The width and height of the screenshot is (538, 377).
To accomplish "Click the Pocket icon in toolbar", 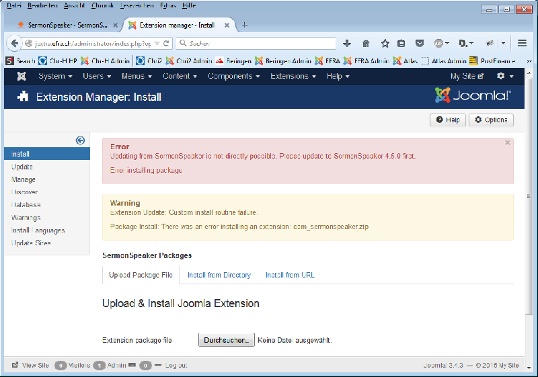I will 419,44.
